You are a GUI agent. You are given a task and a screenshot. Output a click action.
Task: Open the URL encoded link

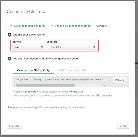[x=104, y=96]
